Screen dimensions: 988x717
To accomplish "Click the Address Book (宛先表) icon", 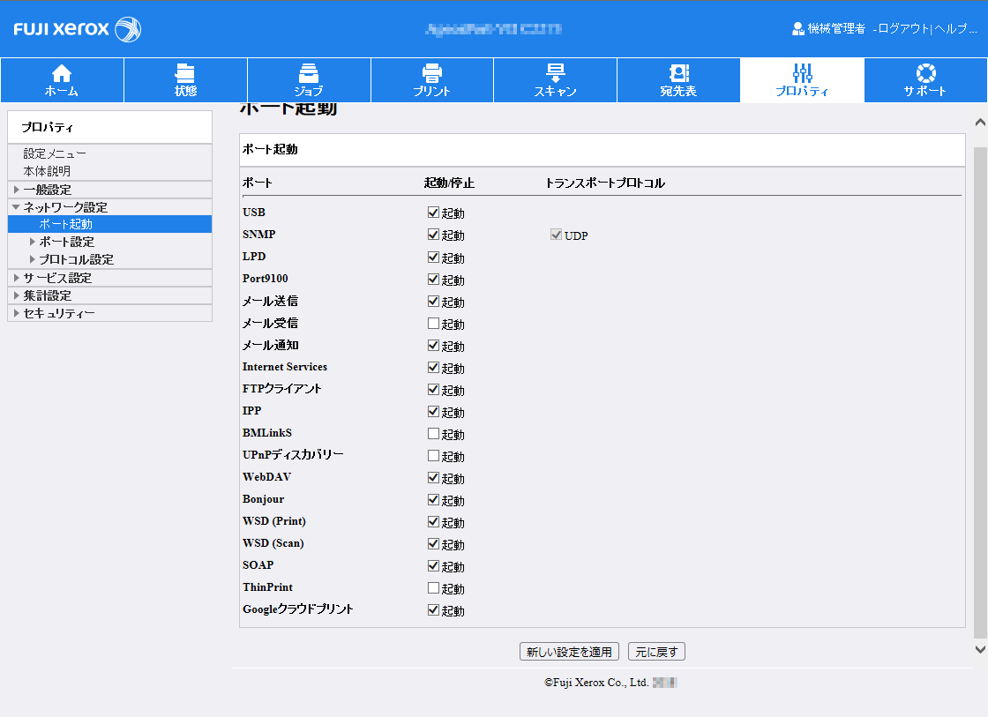I will 678,73.
